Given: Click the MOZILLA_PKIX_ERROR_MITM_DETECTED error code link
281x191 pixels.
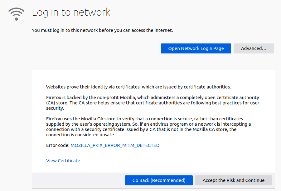Looking at the screenshot, I should click(115, 145).
